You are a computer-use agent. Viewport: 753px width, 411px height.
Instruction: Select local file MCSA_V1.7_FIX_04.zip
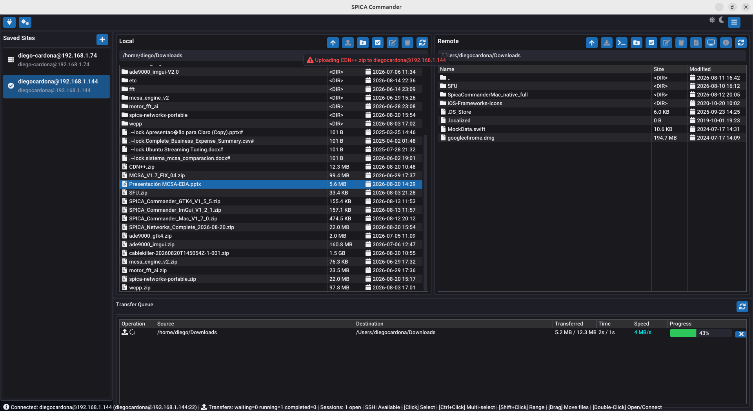pyautogui.click(x=271, y=175)
